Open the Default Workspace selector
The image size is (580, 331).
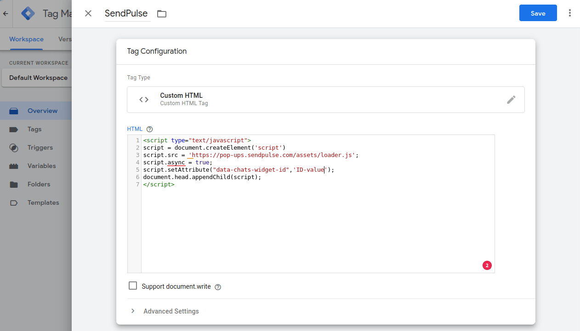[39, 78]
